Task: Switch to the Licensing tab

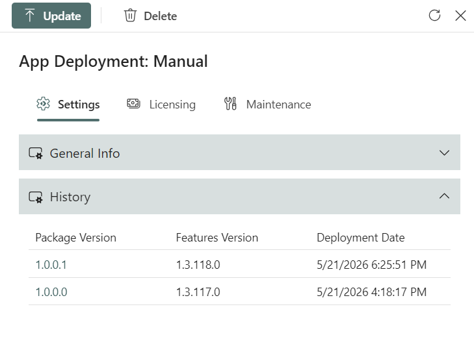Action: (x=161, y=105)
